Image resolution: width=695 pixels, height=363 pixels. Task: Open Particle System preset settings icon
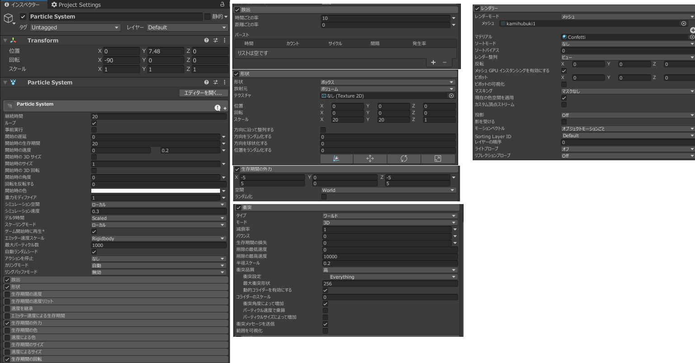(216, 82)
